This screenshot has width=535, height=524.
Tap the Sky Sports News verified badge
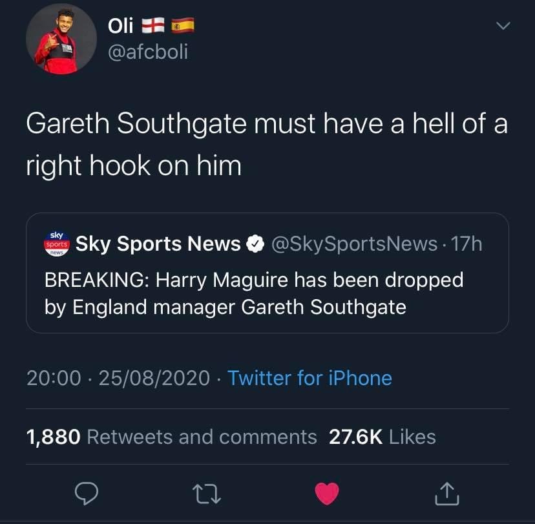point(255,244)
